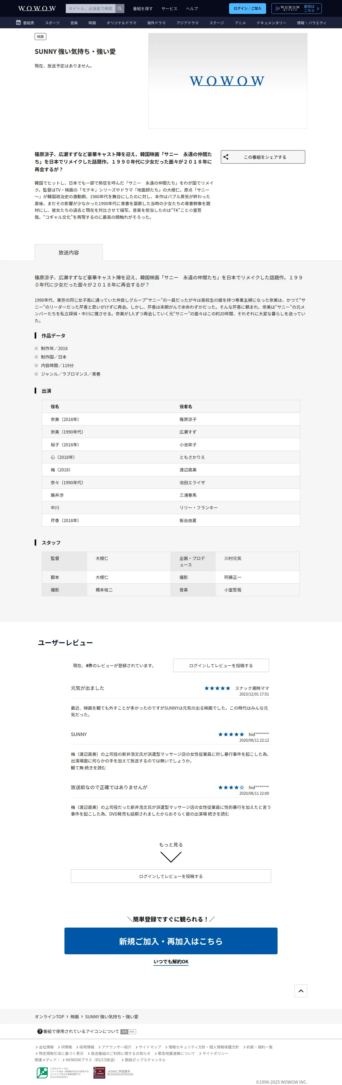Screen dimensions: 342x1085
Task: Click cast name 三浦春馬
Action: tap(188, 495)
